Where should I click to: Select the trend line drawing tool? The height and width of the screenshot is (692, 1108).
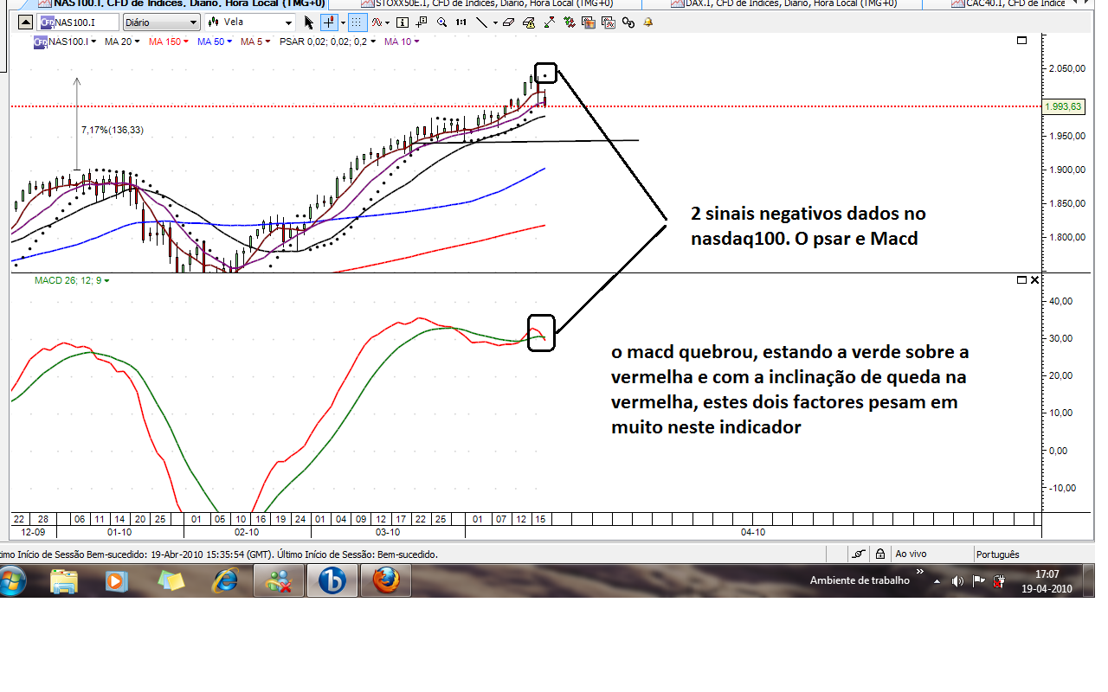coord(481,22)
